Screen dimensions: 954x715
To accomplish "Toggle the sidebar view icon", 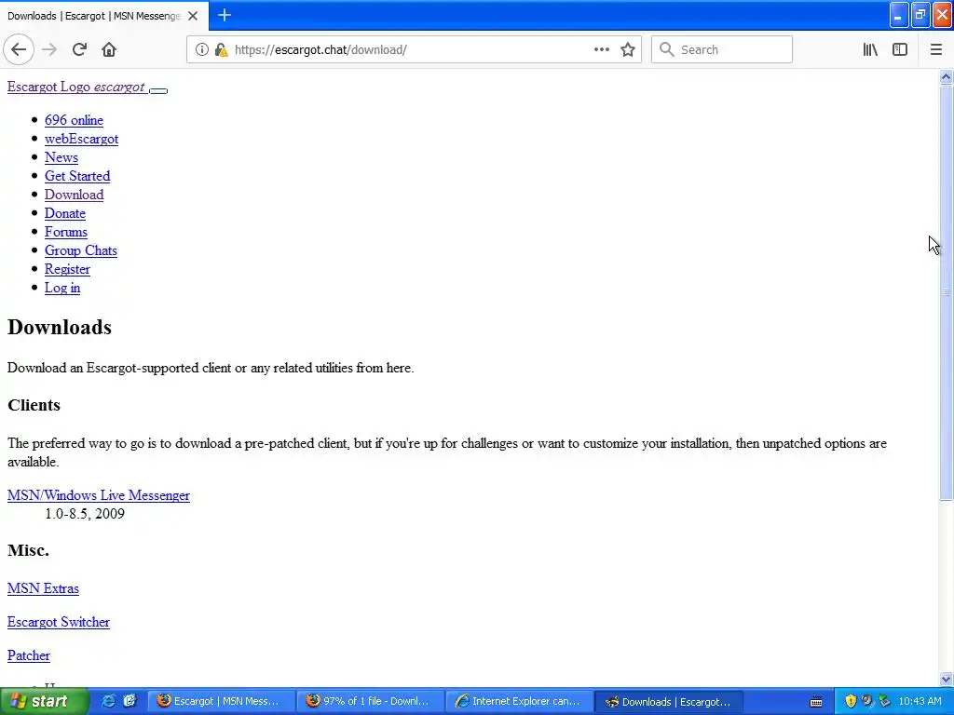I will point(900,50).
